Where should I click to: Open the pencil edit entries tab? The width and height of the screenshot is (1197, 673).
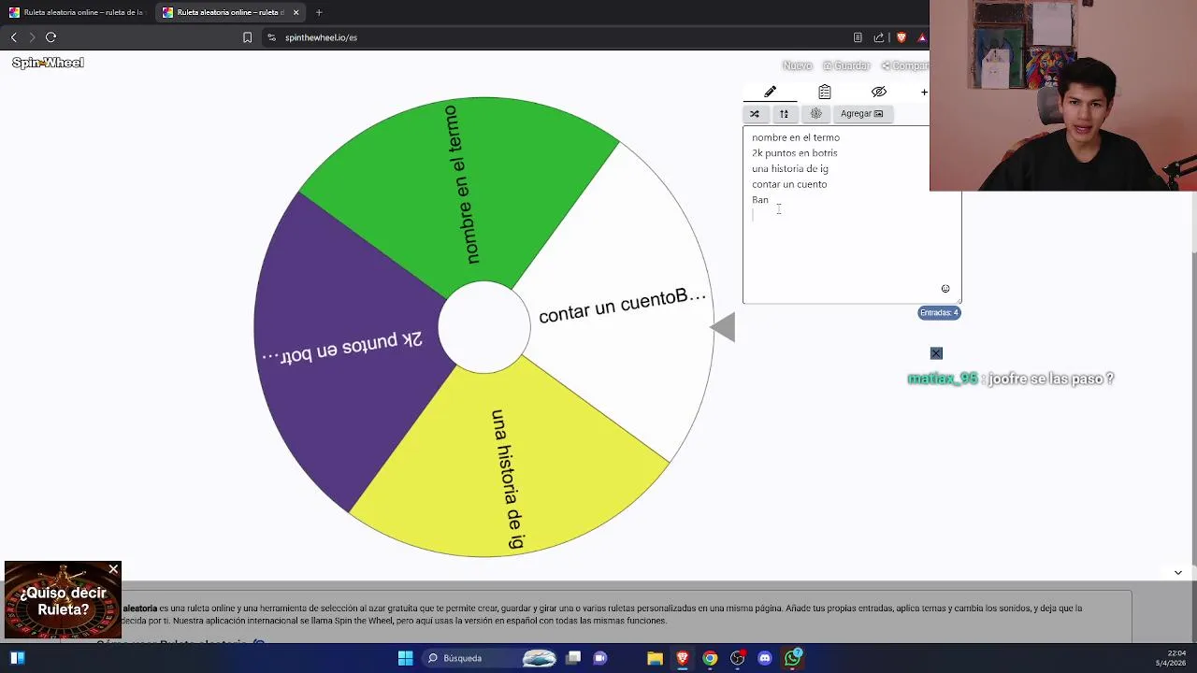point(771,92)
